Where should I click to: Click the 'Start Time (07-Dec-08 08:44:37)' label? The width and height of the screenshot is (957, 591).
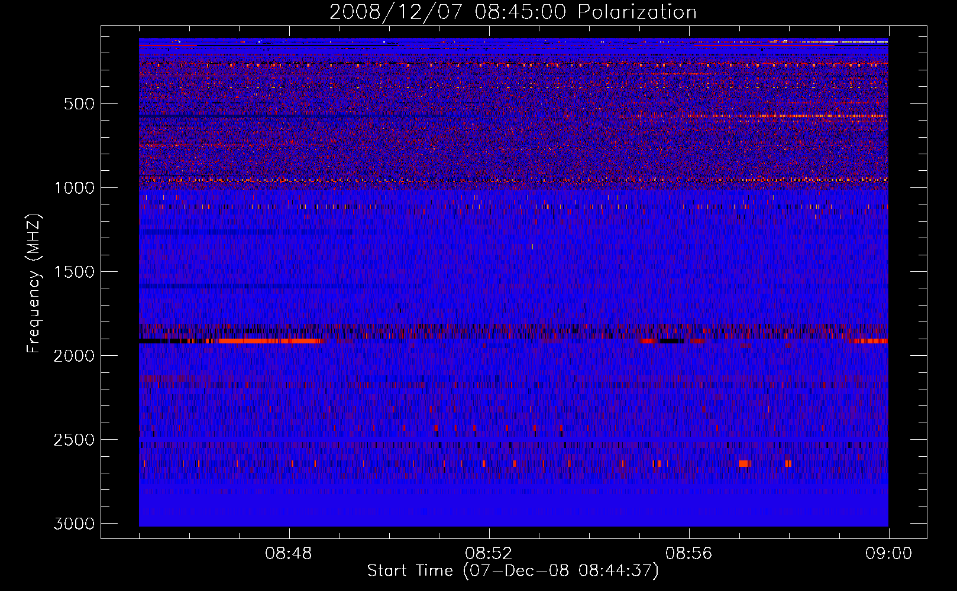click(513, 571)
